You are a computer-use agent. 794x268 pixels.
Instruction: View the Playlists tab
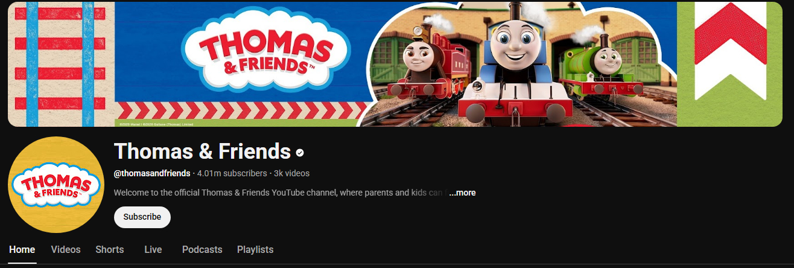pyautogui.click(x=255, y=249)
